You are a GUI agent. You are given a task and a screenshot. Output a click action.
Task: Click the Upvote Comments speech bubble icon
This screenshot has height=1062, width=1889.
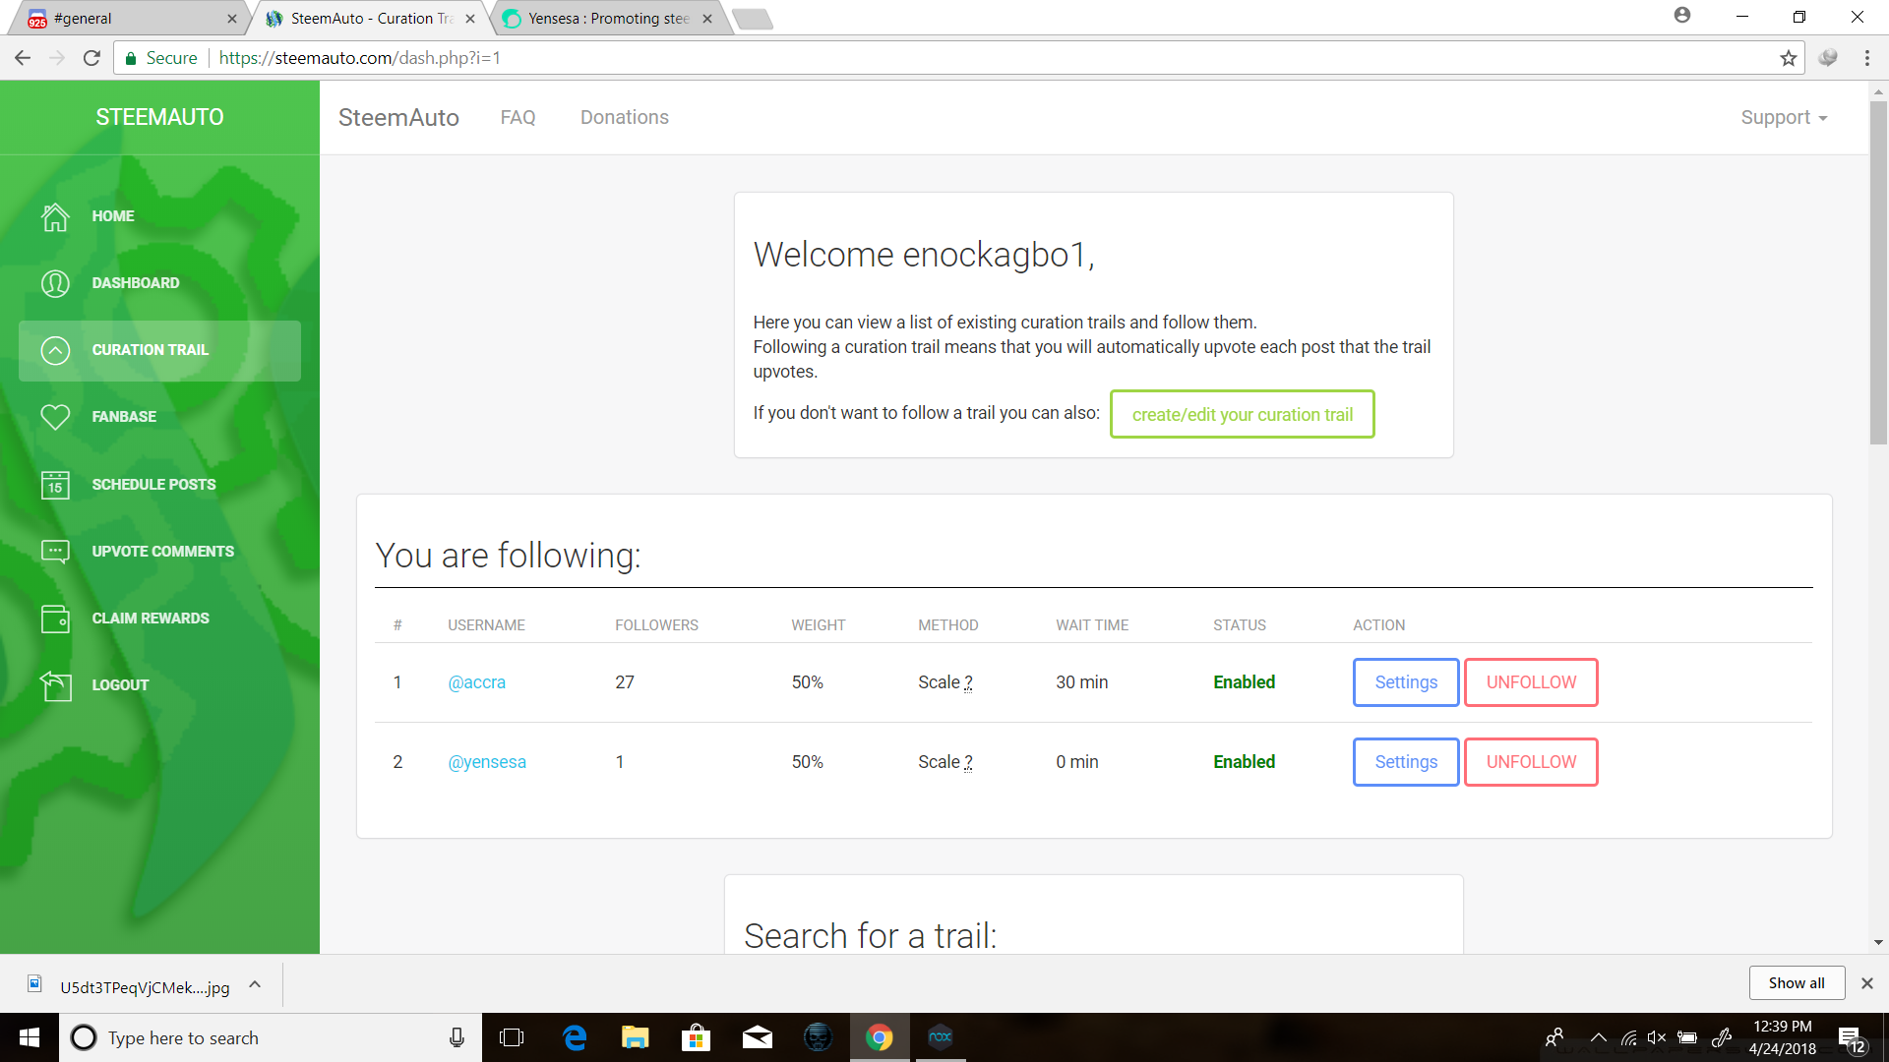click(x=55, y=552)
